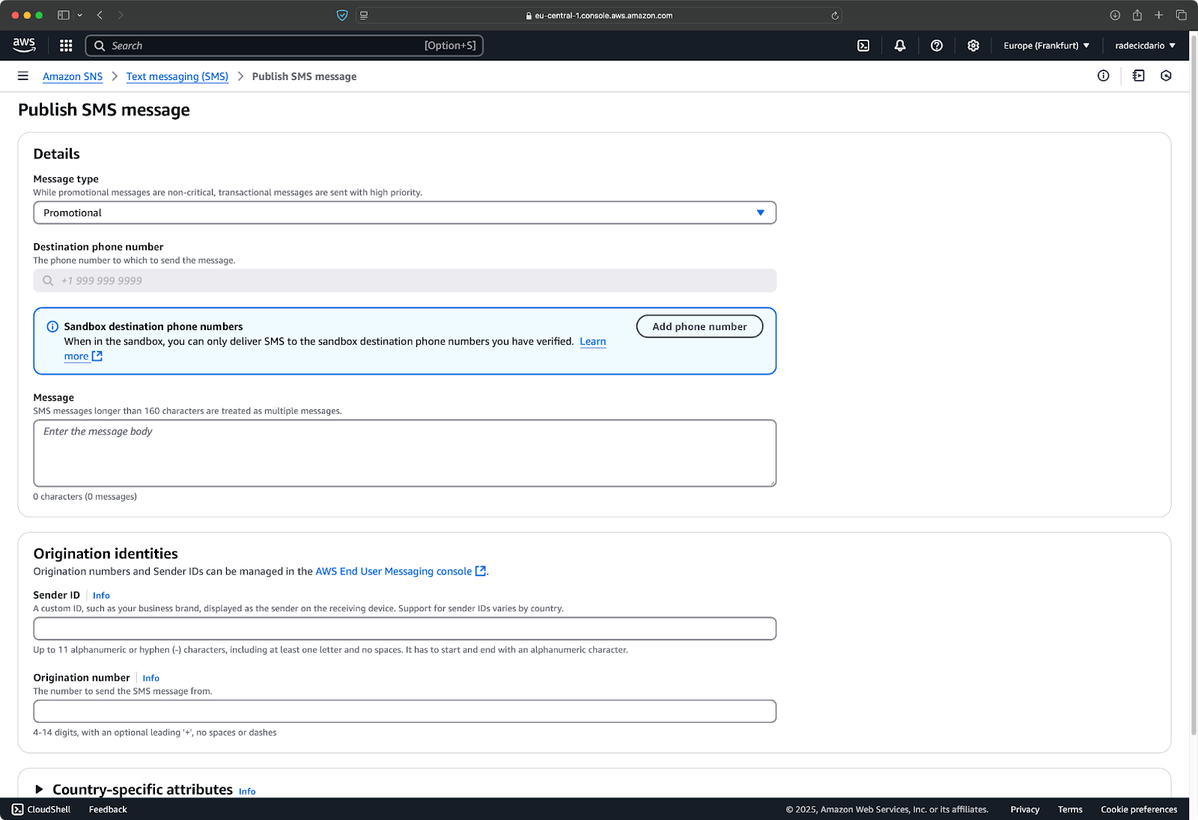The width and height of the screenshot is (1198, 820).
Task: Click Feedback in the footer
Action: pos(108,810)
